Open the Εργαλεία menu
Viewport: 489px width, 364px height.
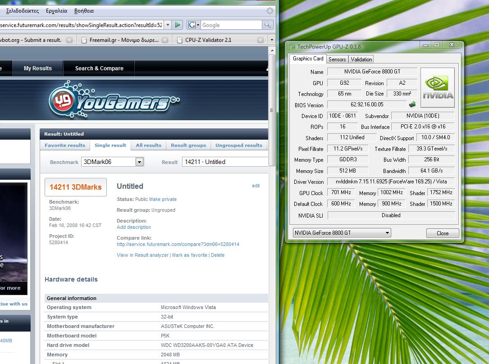pyautogui.click(x=56, y=11)
